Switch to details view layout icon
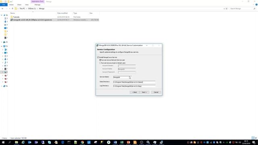This screenshot has height=145, width=258. click(x=253, y=138)
